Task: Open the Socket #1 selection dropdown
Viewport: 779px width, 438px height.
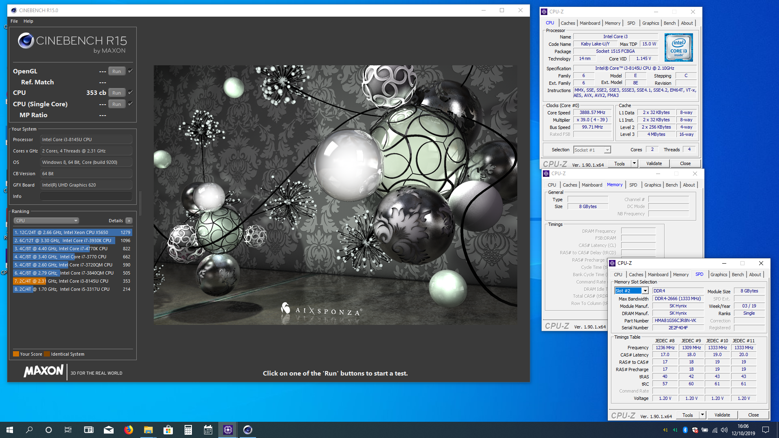Action: click(x=592, y=150)
